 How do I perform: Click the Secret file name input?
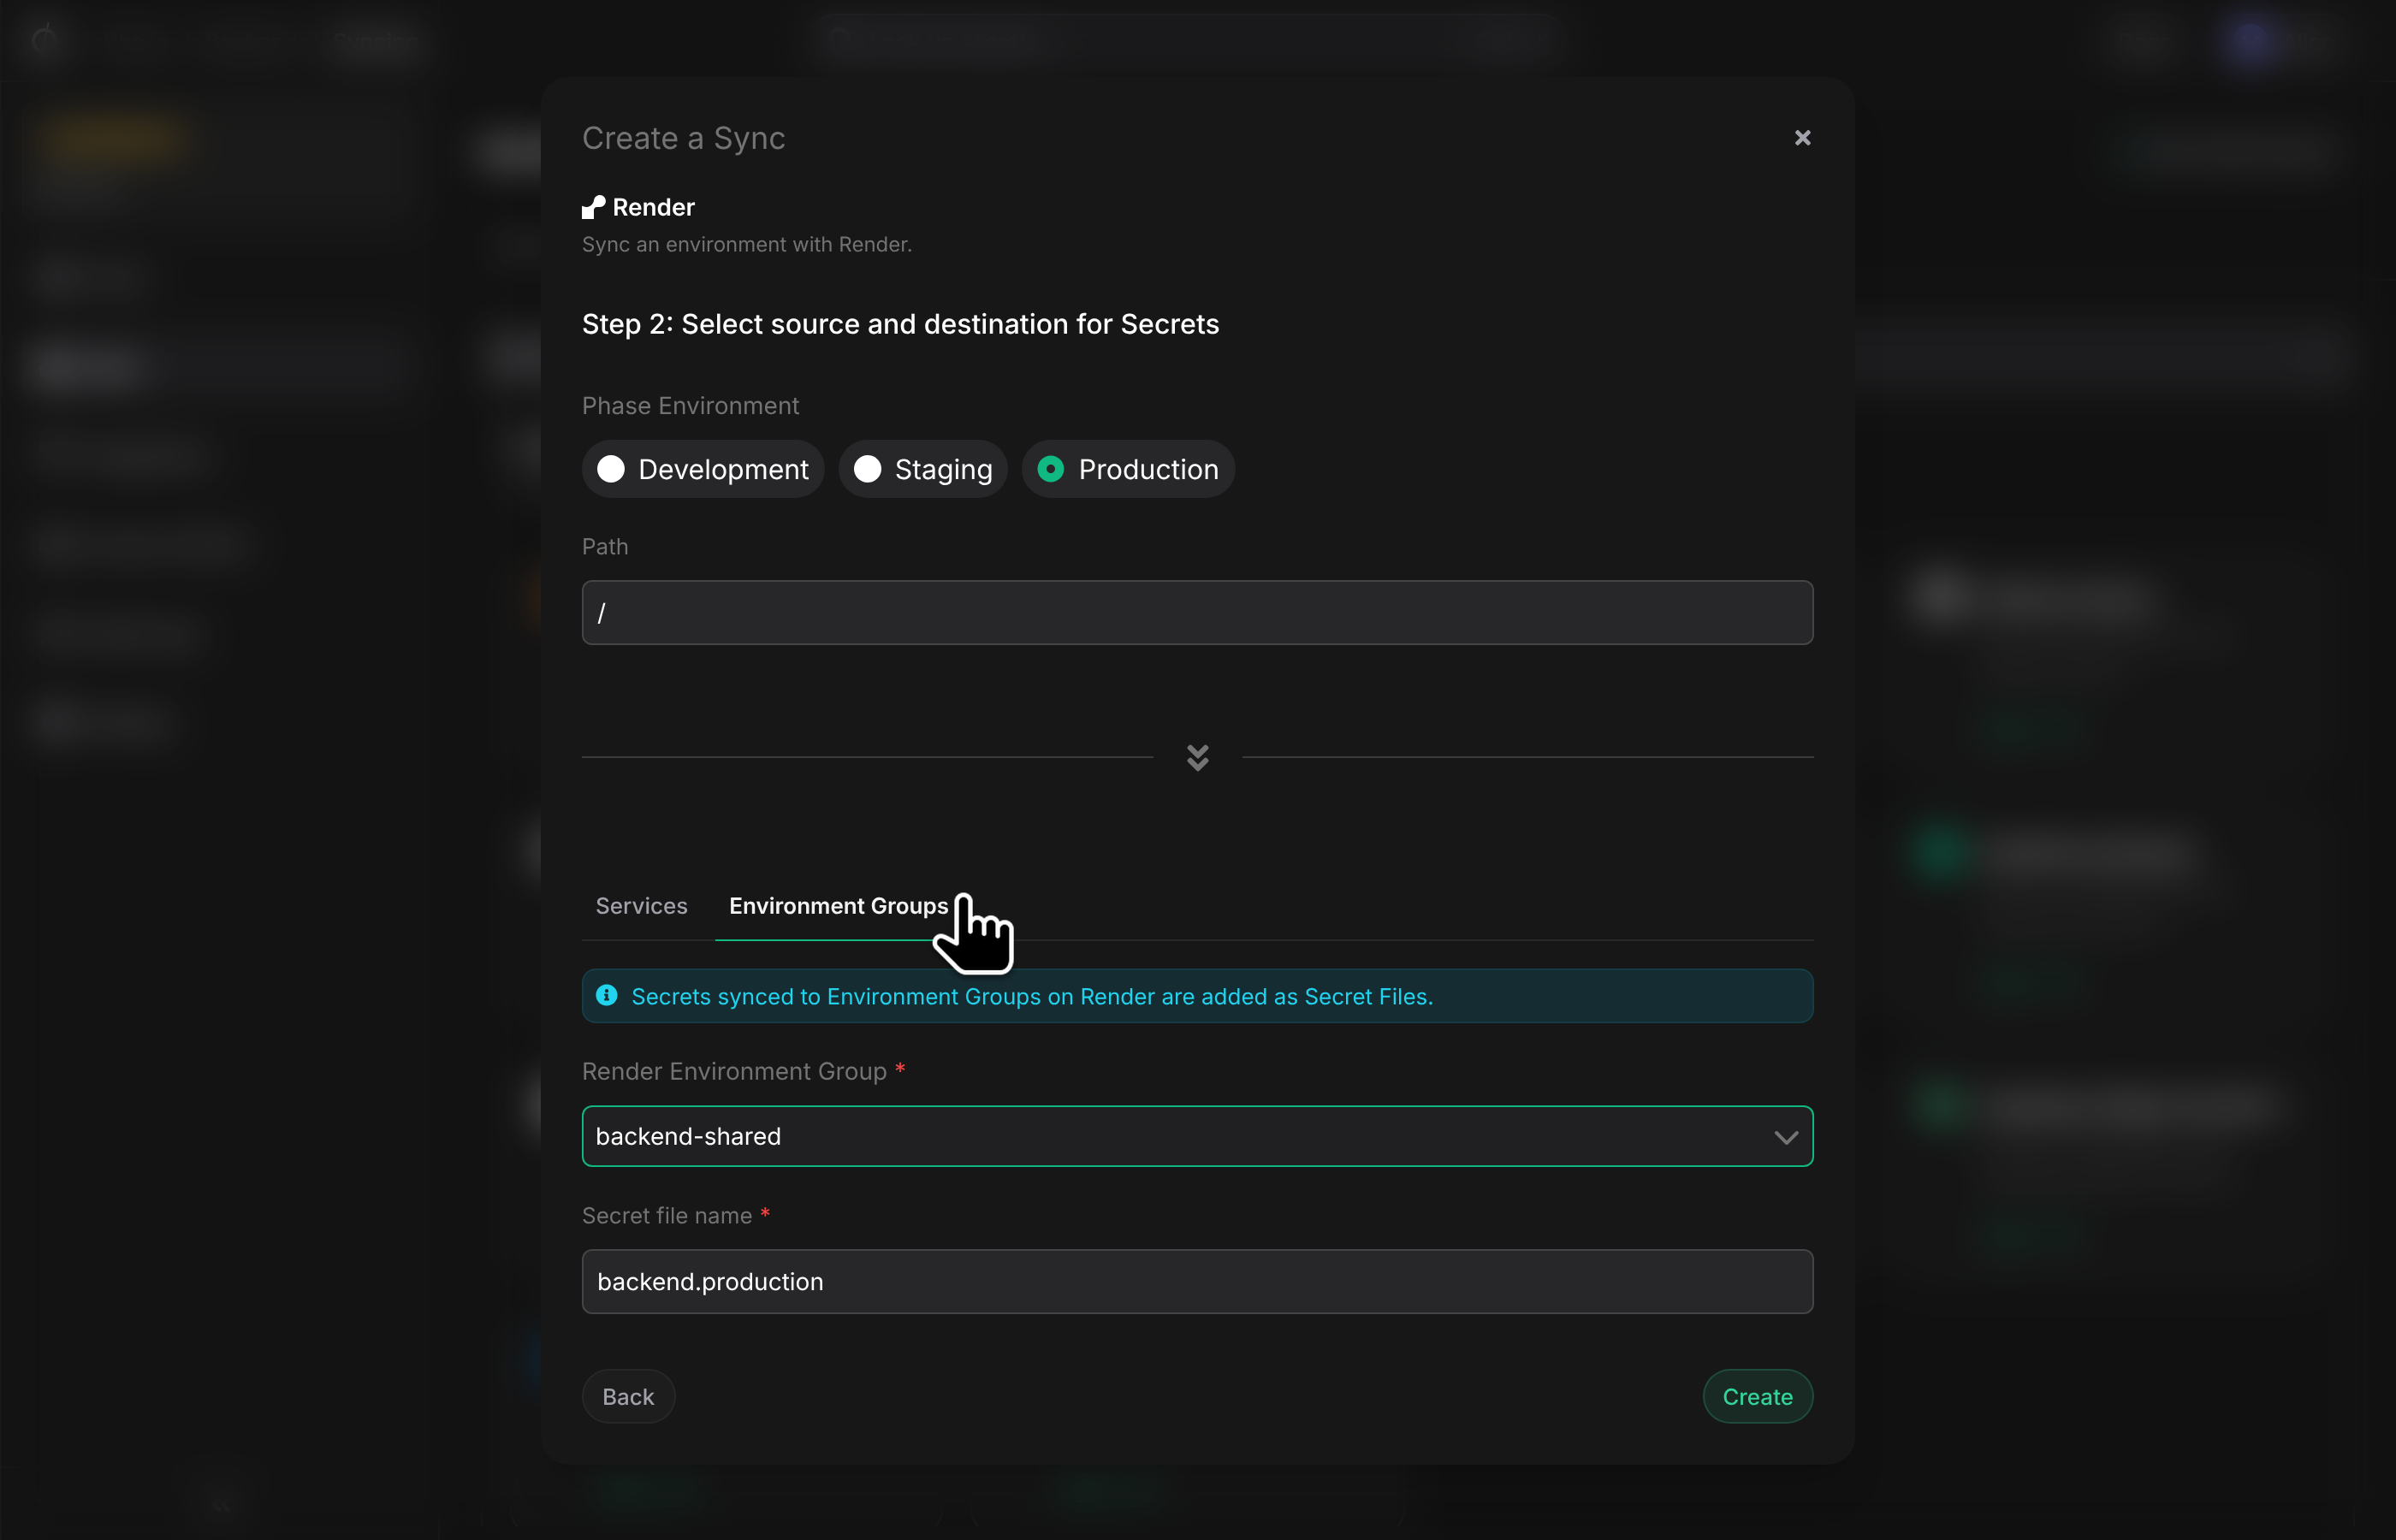coord(1197,1282)
